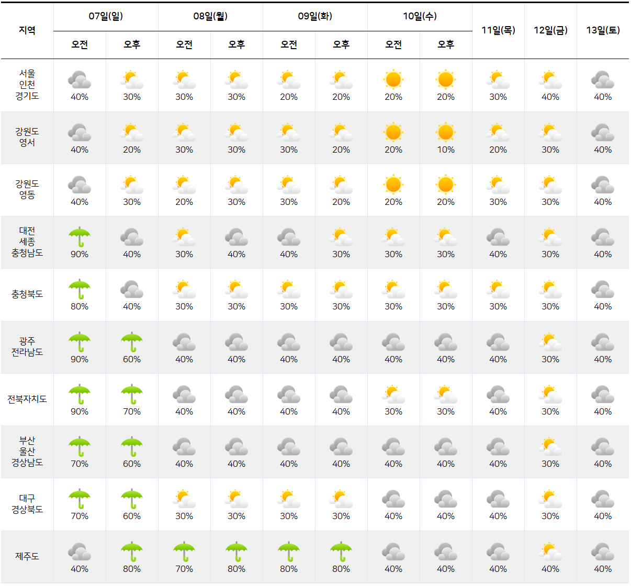Click the 70% value for 부산 울산 07일 오전
The width and height of the screenshot is (631, 586).
(80, 464)
